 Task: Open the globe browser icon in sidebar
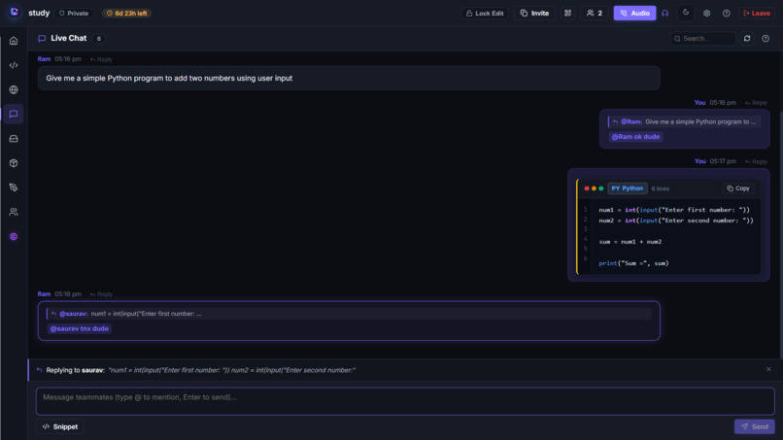pyautogui.click(x=14, y=90)
